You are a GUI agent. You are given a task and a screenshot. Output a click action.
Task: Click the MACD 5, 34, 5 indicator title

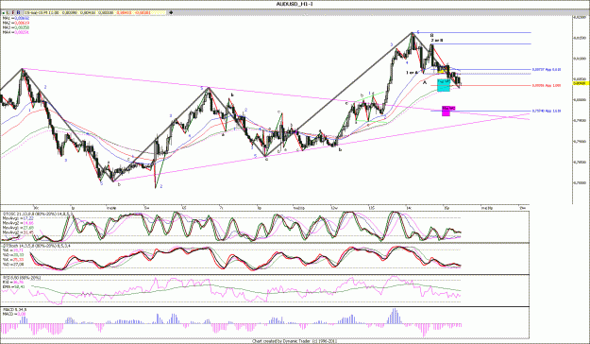[14, 310]
